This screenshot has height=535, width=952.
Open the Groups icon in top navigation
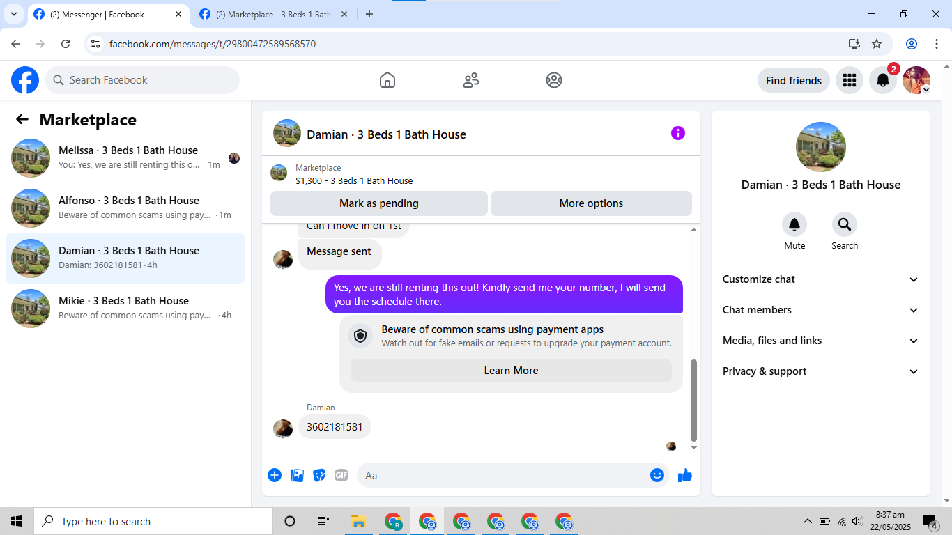pos(554,80)
